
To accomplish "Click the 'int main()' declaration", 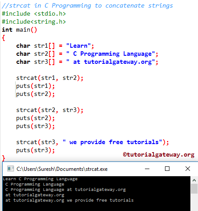I will [19, 30].
